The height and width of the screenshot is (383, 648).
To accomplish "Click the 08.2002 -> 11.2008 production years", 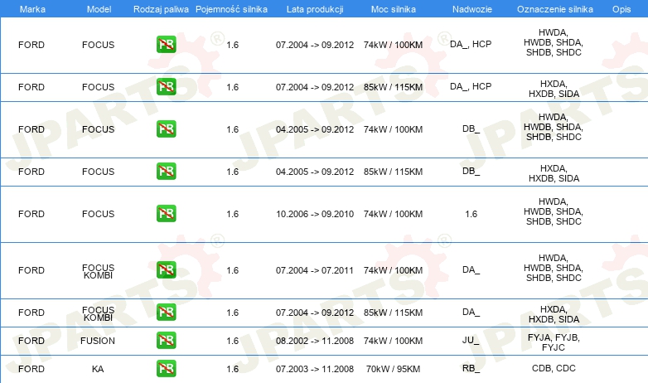I will (315, 341).
